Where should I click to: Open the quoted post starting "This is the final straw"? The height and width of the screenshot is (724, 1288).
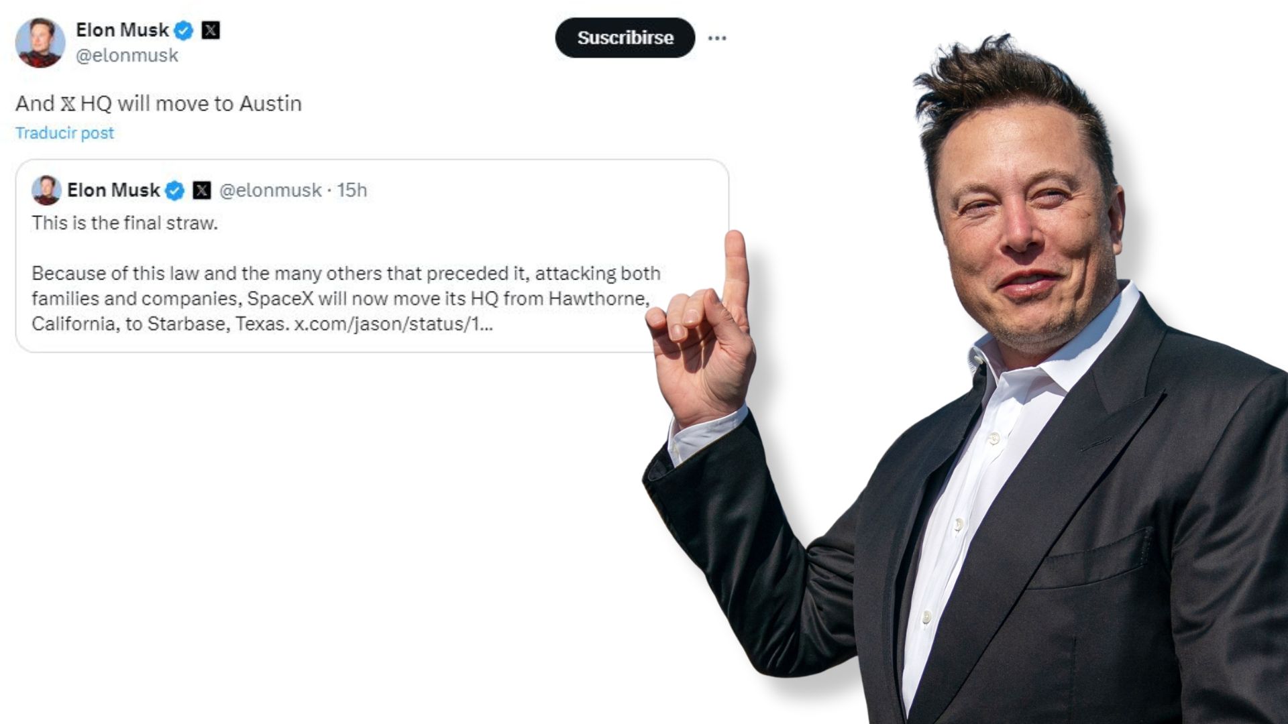point(372,255)
